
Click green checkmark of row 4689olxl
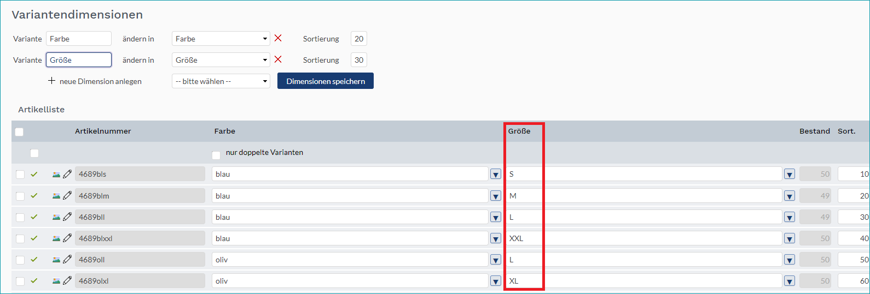pyautogui.click(x=34, y=280)
